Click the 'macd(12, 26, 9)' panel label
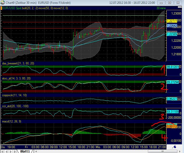The image size is (184, 153). pos(12,121)
